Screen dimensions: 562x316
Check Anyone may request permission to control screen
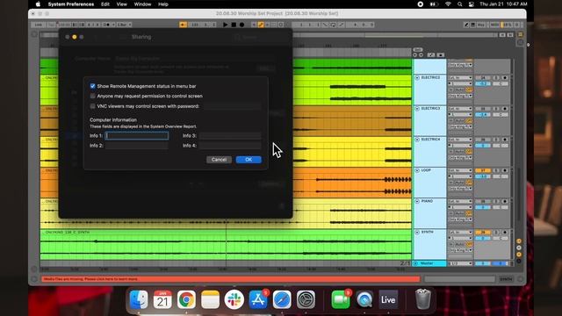pyautogui.click(x=93, y=96)
